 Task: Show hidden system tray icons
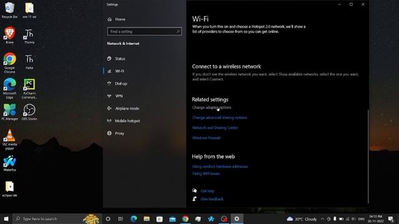tap(322, 218)
